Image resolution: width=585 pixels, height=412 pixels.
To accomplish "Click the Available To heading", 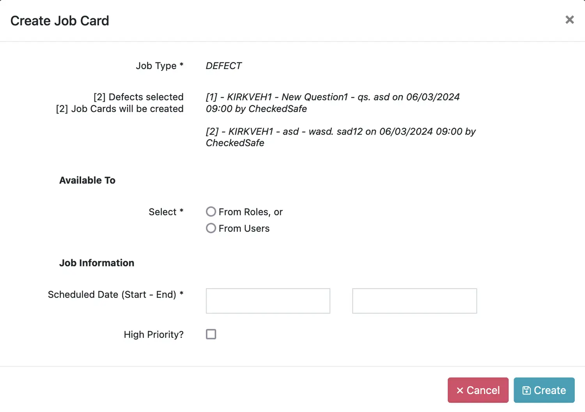I will (87, 180).
